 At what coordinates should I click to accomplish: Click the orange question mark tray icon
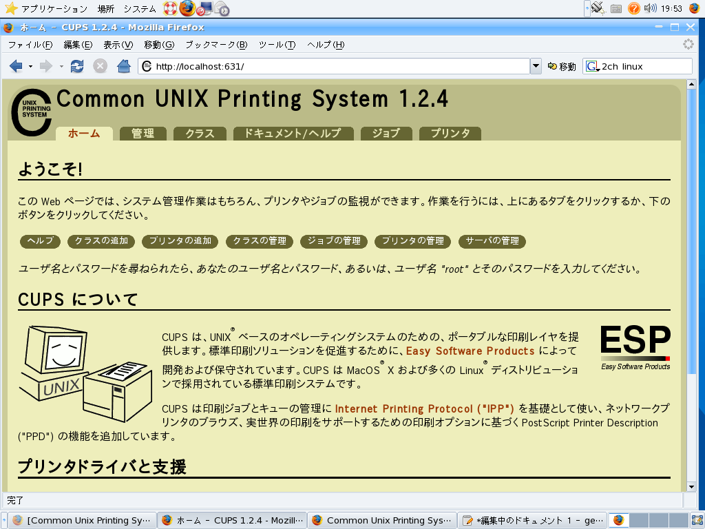[x=633, y=8]
